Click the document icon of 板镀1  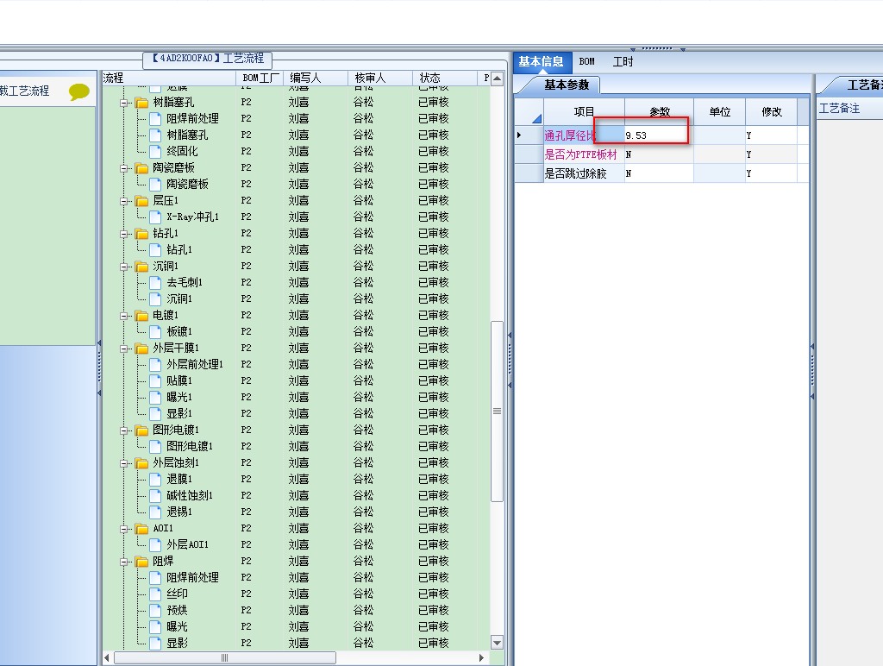pos(155,331)
